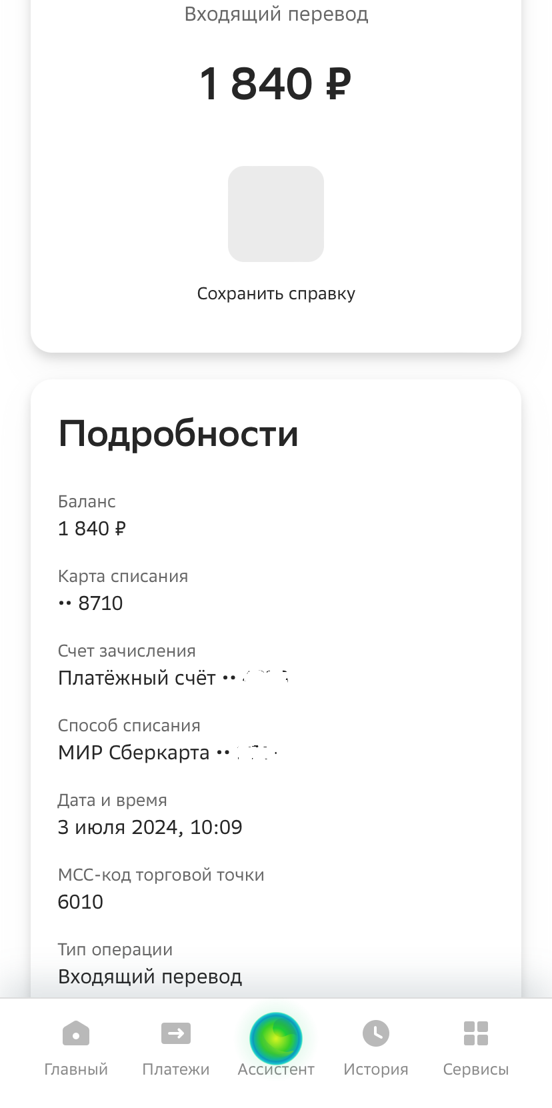Viewport: 552px width, 1108px height.
Task: Tap the gray save receipt square icon
Action: point(276,214)
